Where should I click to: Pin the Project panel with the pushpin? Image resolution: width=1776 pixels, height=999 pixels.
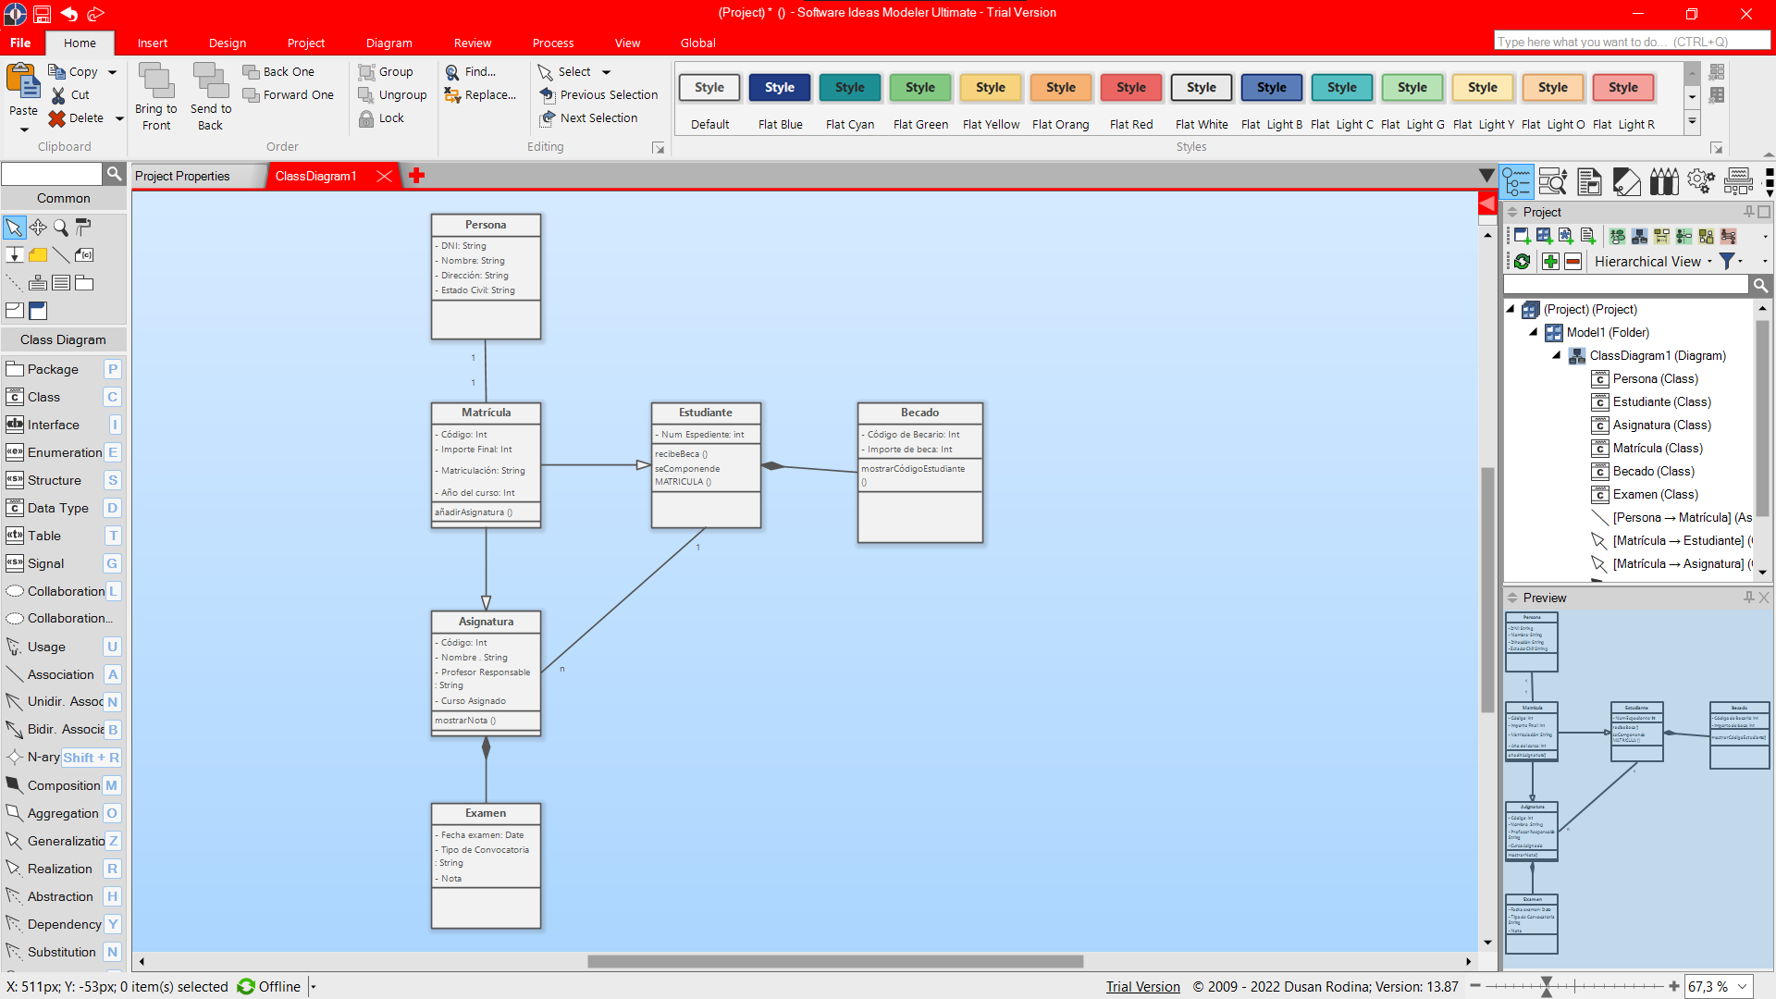[1748, 212]
